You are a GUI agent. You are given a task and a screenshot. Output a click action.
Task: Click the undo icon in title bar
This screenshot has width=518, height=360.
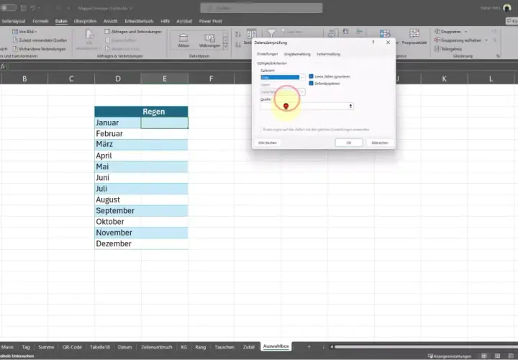(33, 8)
